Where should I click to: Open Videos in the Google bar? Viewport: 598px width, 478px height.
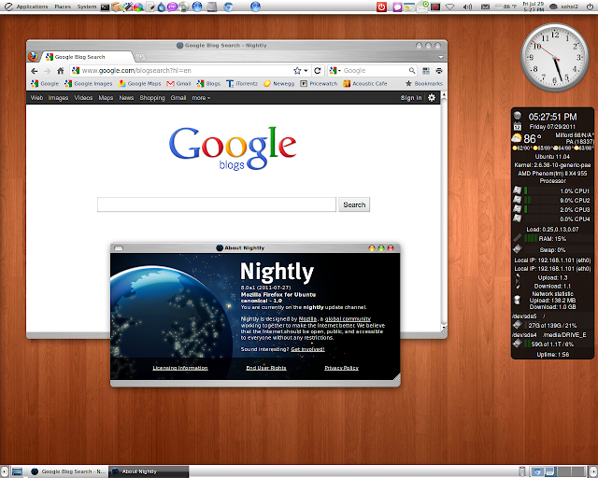pos(83,98)
